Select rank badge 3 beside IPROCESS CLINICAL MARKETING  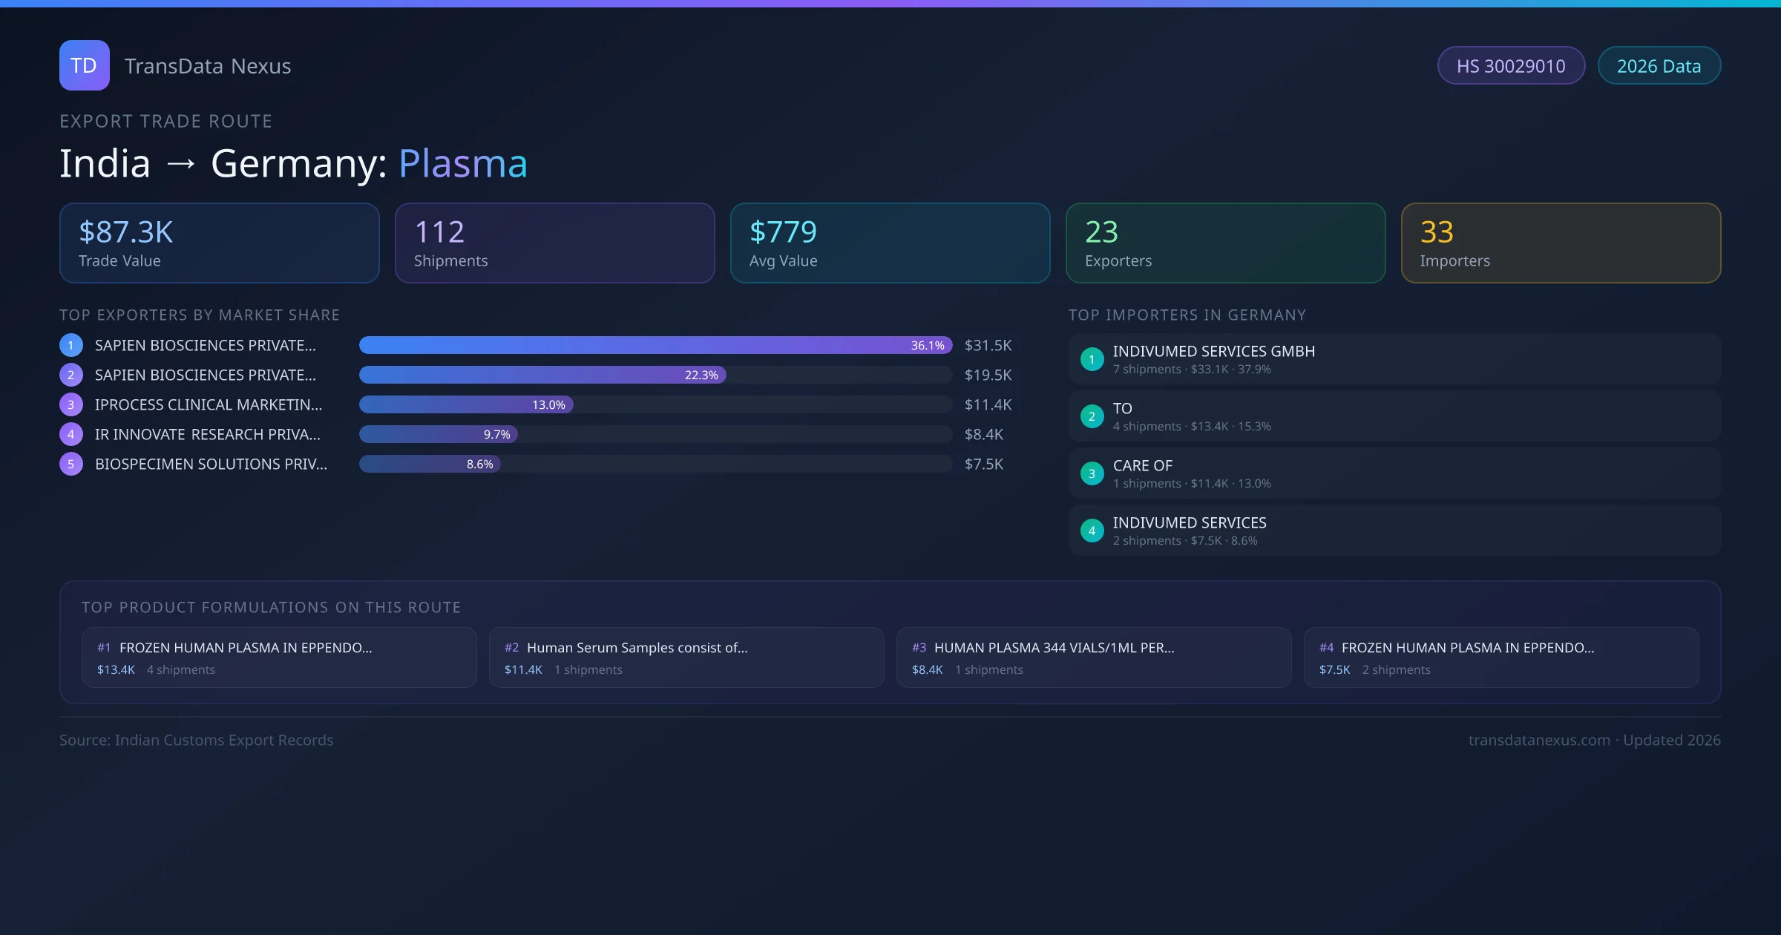[70, 404]
